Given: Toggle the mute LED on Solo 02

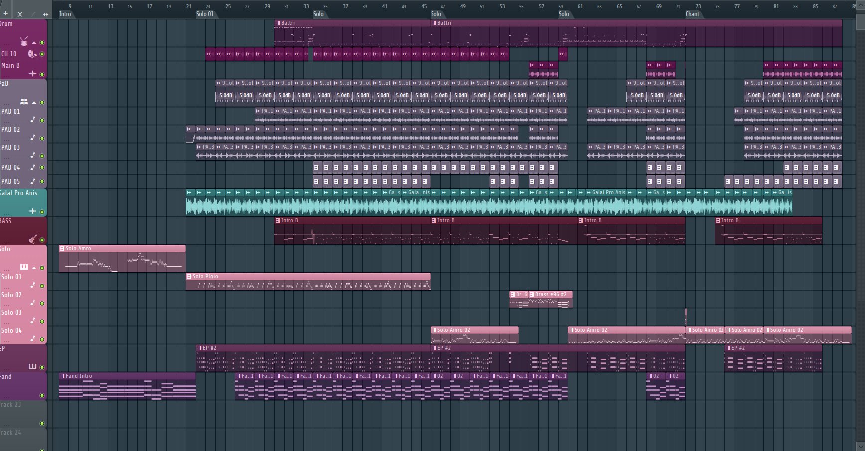Looking at the screenshot, I should tap(42, 303).
